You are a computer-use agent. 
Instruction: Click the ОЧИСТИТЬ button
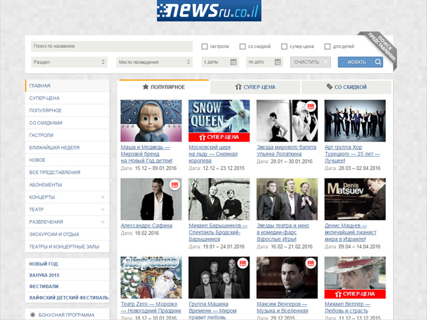(x=310, y=62)
